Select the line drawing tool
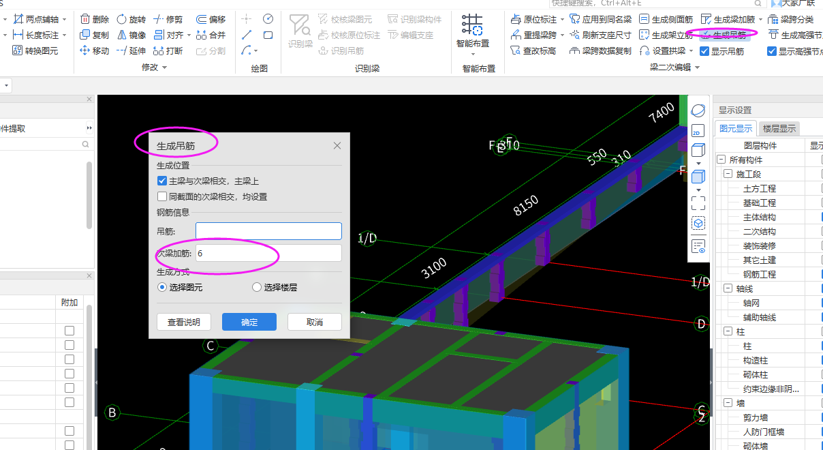 247,35
